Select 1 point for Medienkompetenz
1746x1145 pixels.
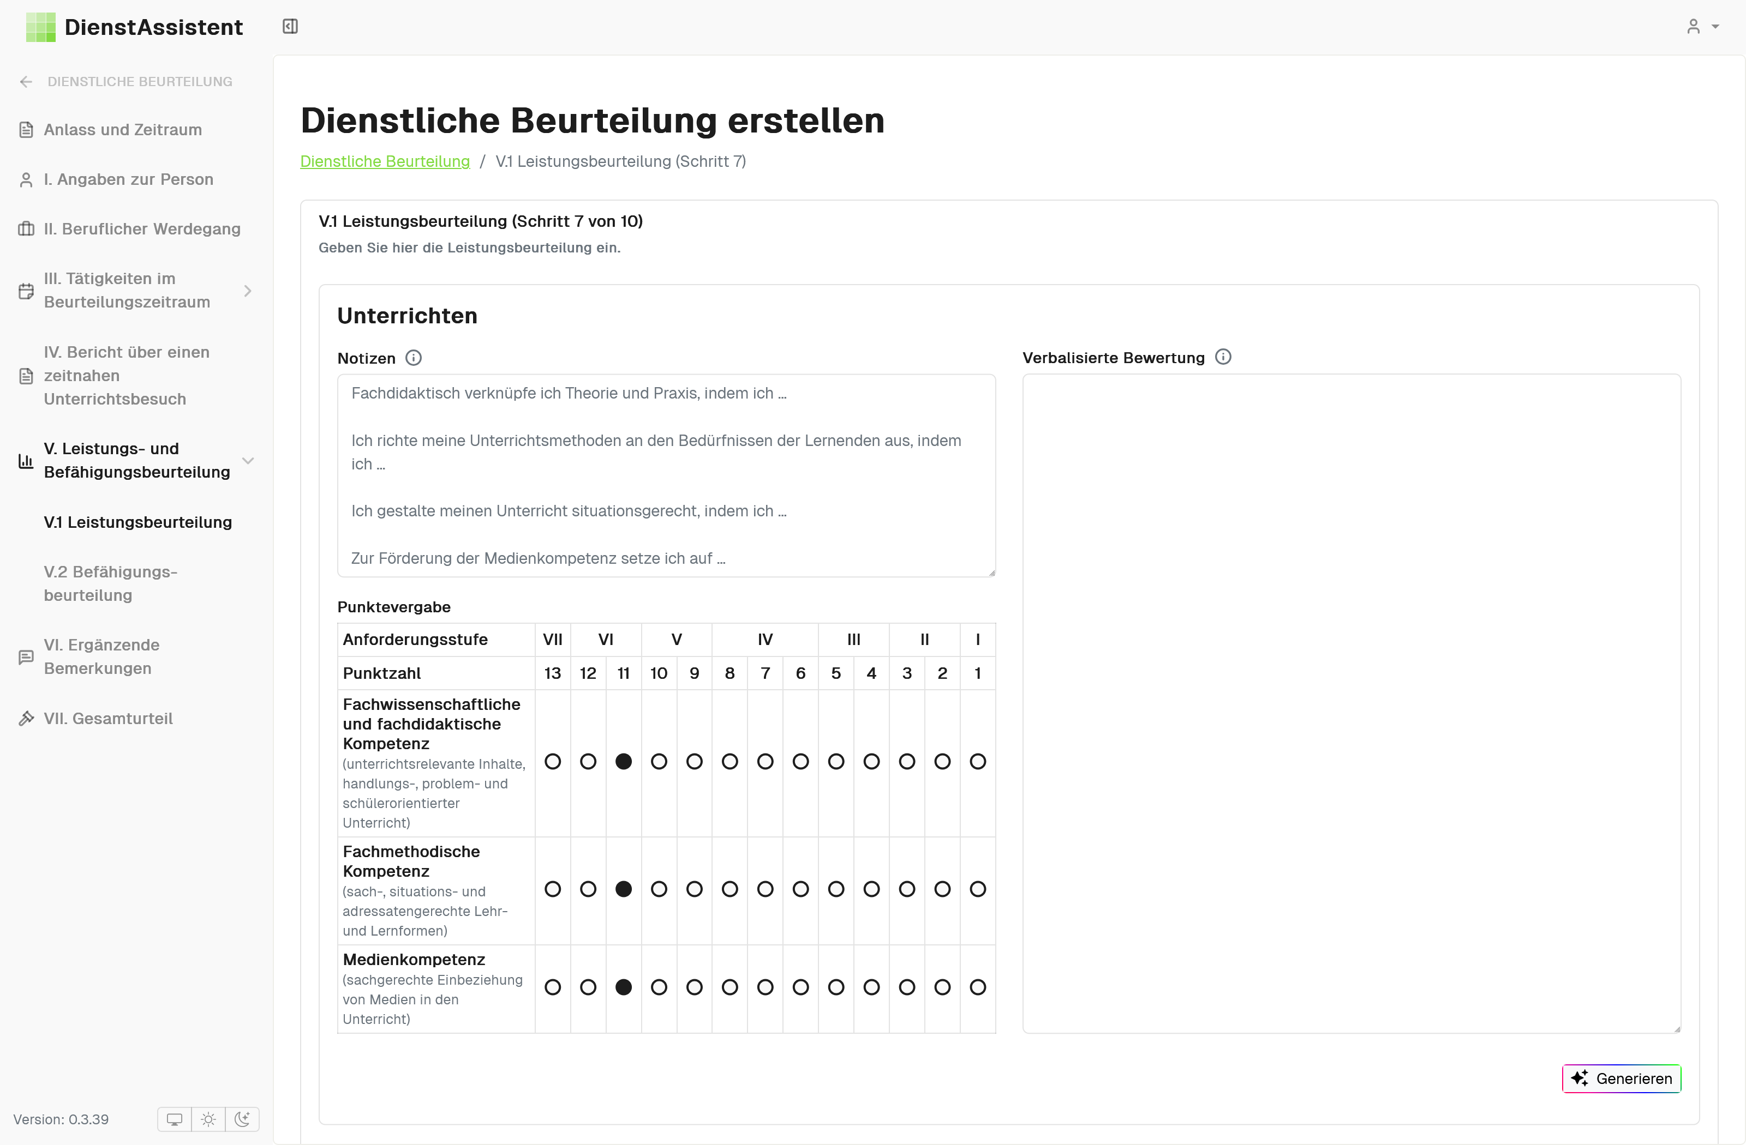pos(977,987)
